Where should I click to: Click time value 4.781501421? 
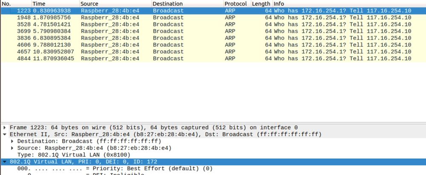[x=52, y=24]
